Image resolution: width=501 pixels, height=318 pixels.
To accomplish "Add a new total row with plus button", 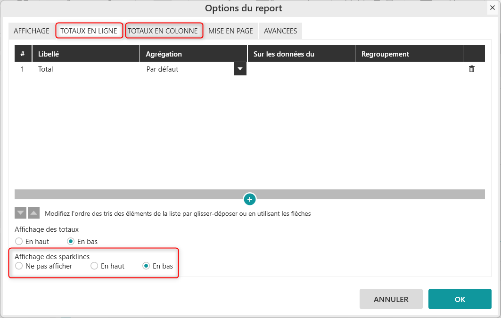I will click(250, 199).
